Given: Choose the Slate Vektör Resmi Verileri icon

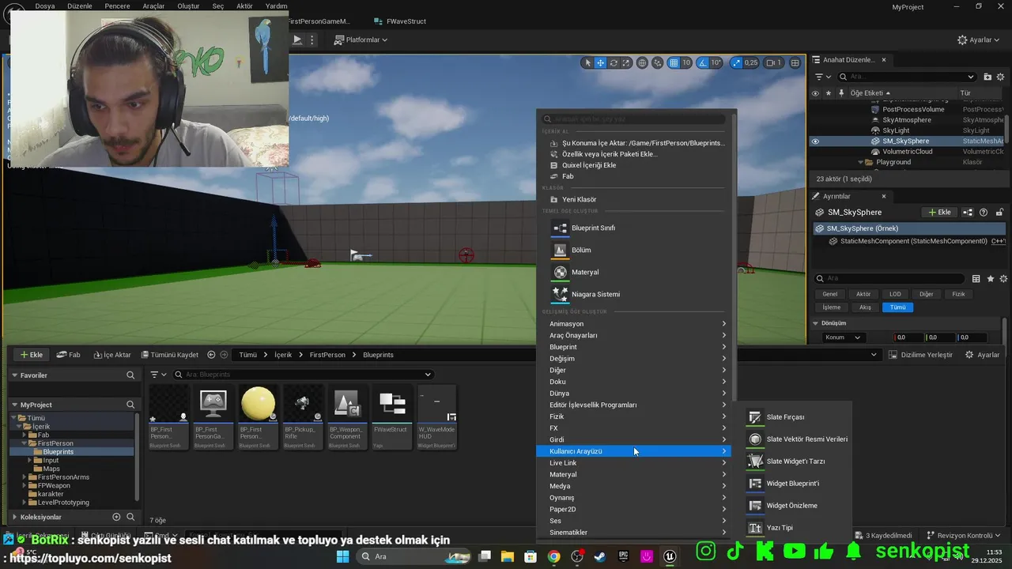Looking at the screenshot, I should point(755,439).
